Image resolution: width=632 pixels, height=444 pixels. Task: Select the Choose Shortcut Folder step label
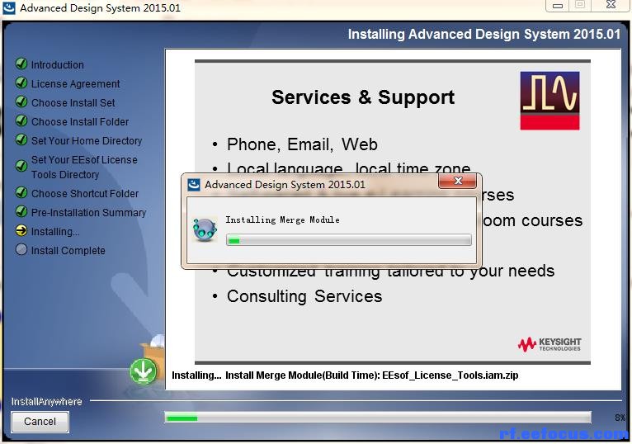pyautogui.click(x=85, y=194)
